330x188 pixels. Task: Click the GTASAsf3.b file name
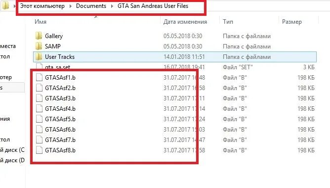(60, 98)
